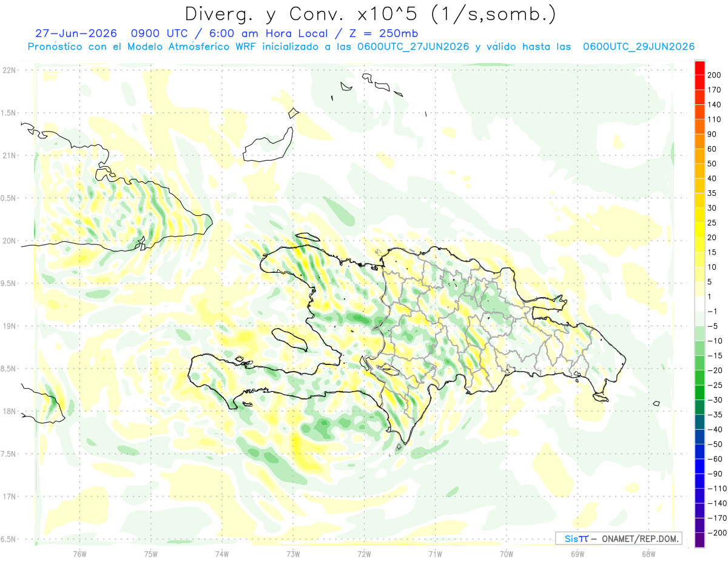The height and width of the screenshot is (562, 728).
Task: Click the "1.5N" latitude label
Action: click(10, 113)
